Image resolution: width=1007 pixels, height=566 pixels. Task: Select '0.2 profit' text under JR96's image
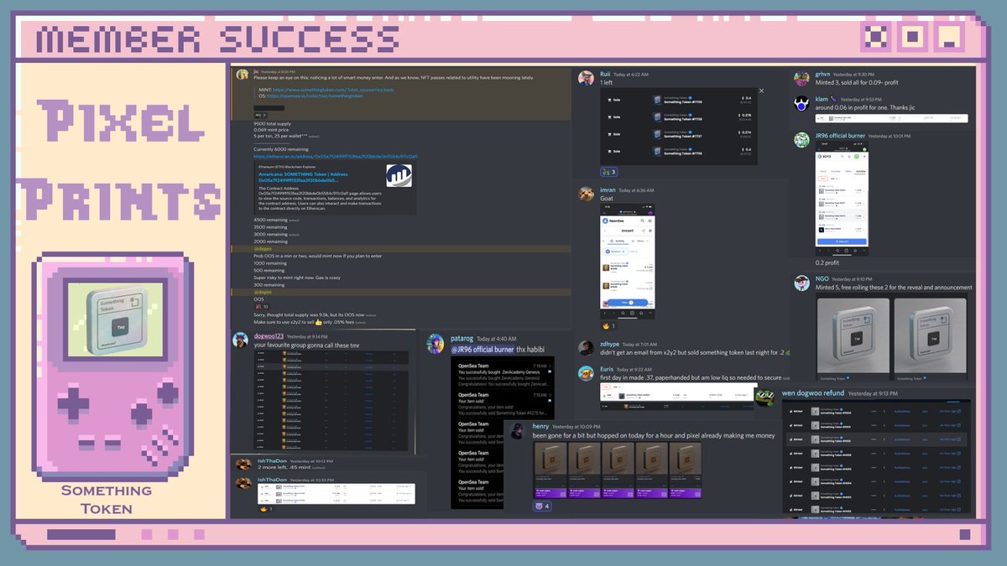pos(829,262)
